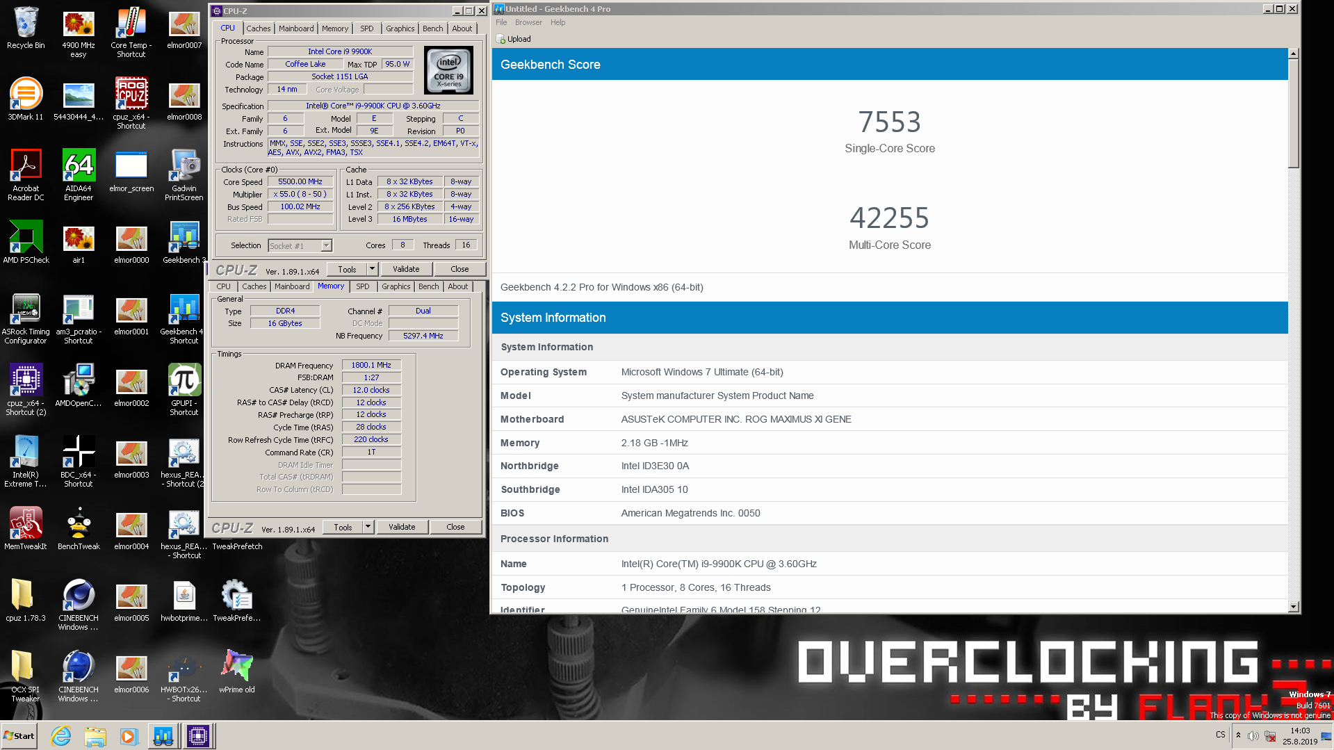Click Tools button in upper CPU-Z
Viewport: 1334px width, 750px height.
(347, 269)
